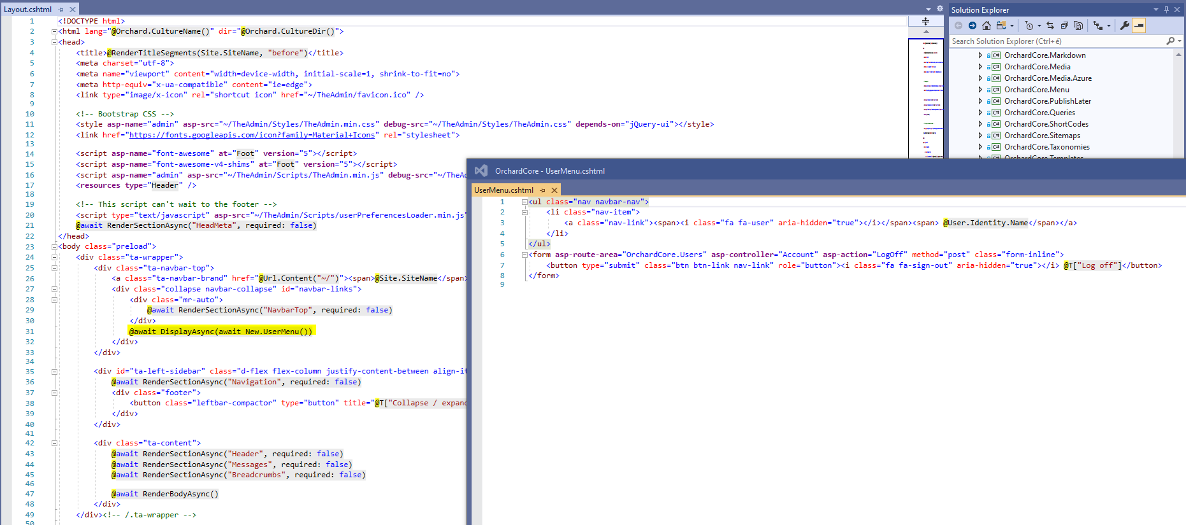Switch between solutions and folders views

coord(1001,25)
